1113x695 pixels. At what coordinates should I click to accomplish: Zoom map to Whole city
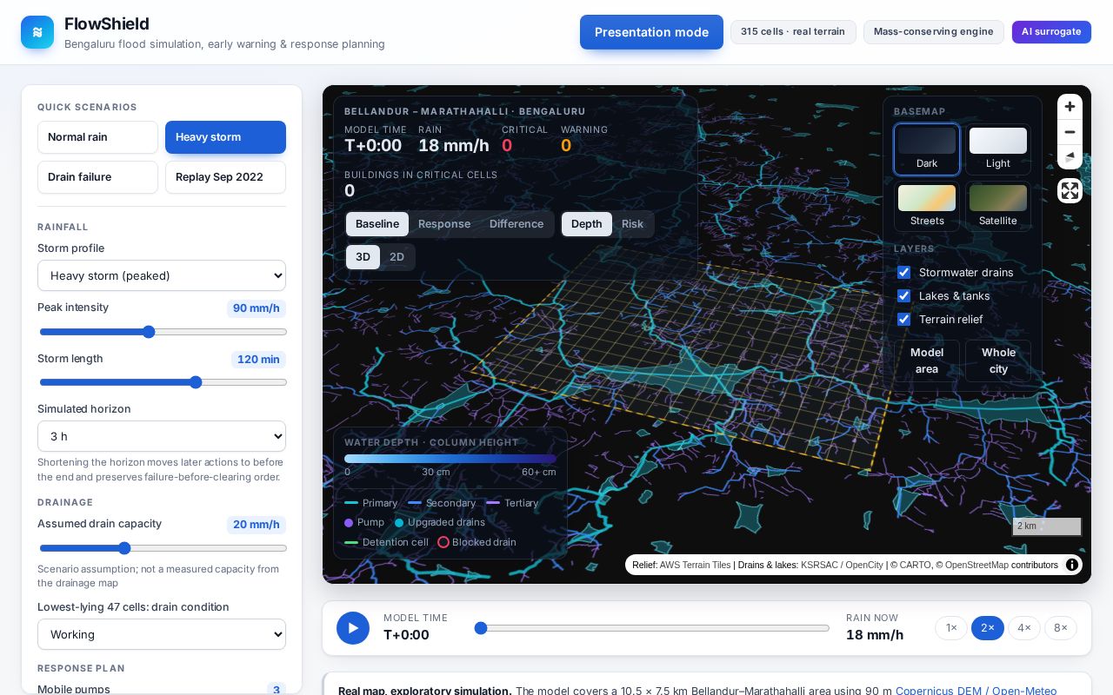point(998,361)
